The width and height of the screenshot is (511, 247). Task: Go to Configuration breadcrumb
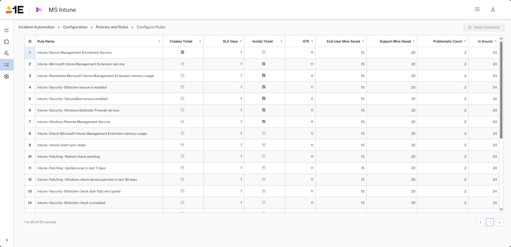[75, 27]
